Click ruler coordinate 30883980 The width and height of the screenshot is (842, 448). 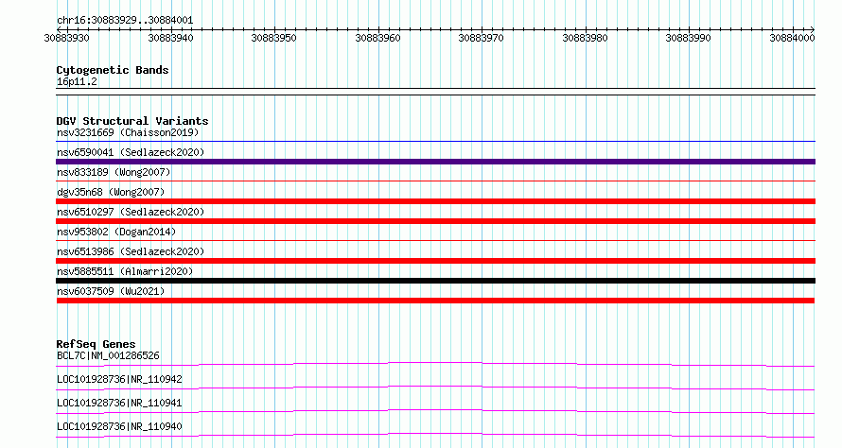[586, 38]
